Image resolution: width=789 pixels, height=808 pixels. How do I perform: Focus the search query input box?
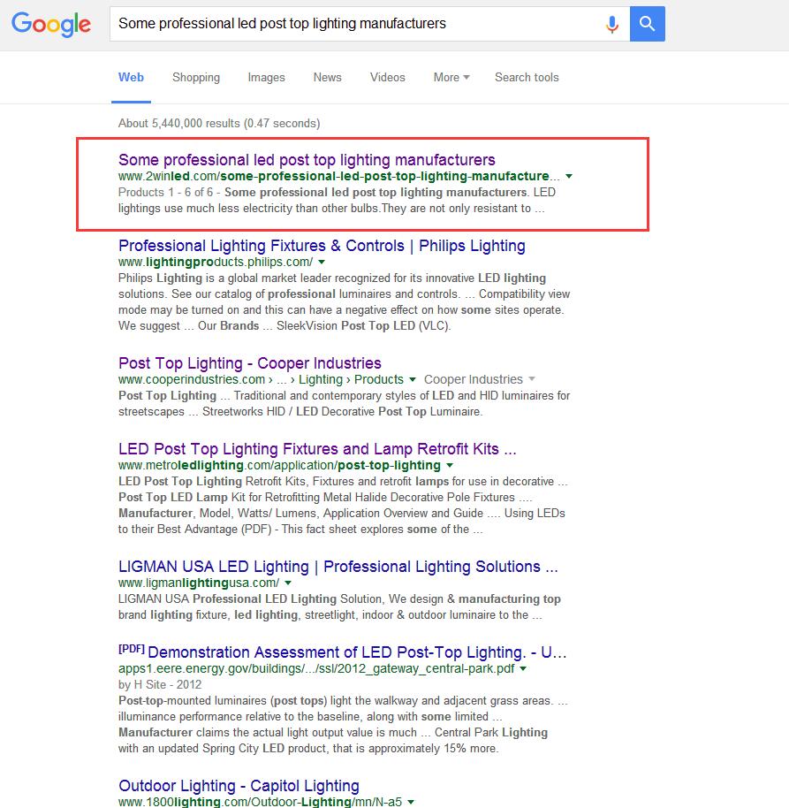[x=358, y=24]
